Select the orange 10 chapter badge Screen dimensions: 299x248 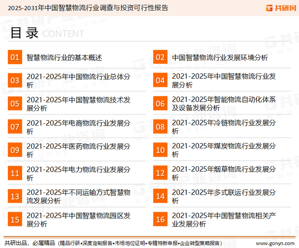pyautogui.click(x=160, y=150)
